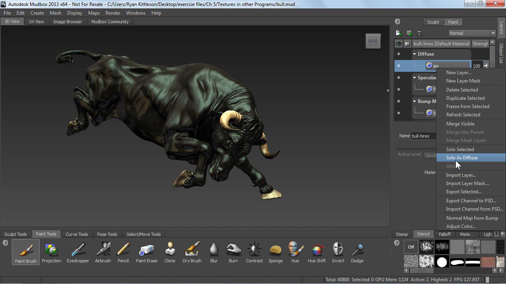Click the Name field bull-hires

[x=424, y=136]
